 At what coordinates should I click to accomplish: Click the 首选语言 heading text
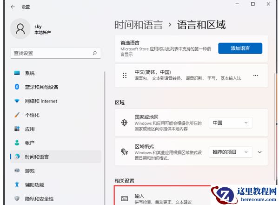[130, 42]
